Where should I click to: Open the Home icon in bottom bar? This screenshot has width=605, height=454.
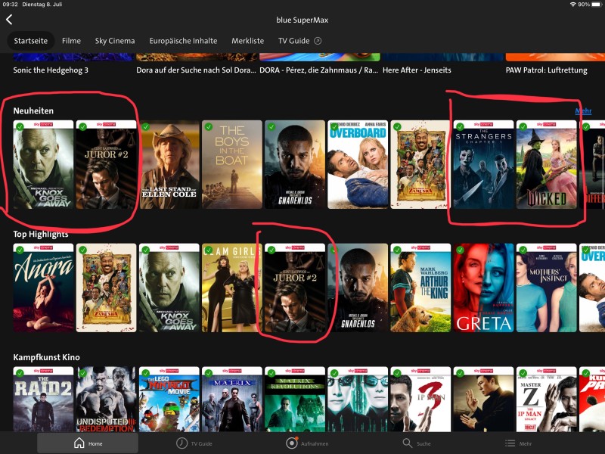(x=79, y=443)
